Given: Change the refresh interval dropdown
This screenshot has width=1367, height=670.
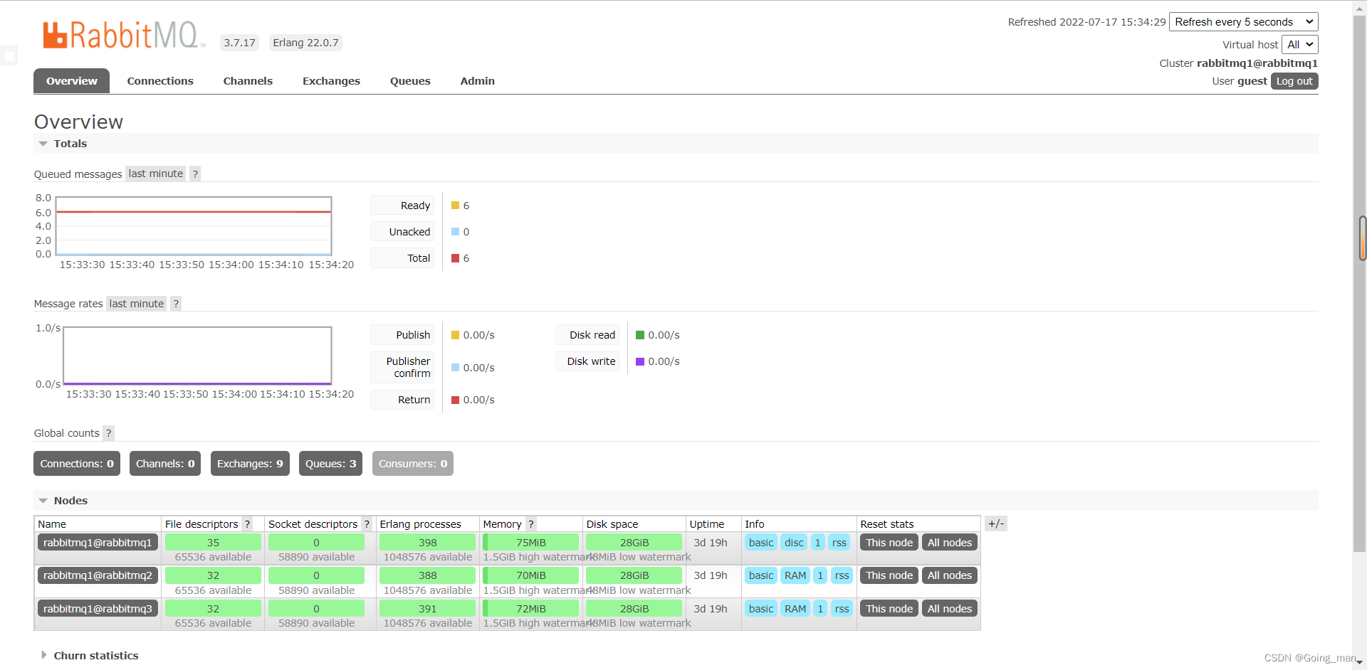Looking at the screenshot, I should click(1243, 21).
